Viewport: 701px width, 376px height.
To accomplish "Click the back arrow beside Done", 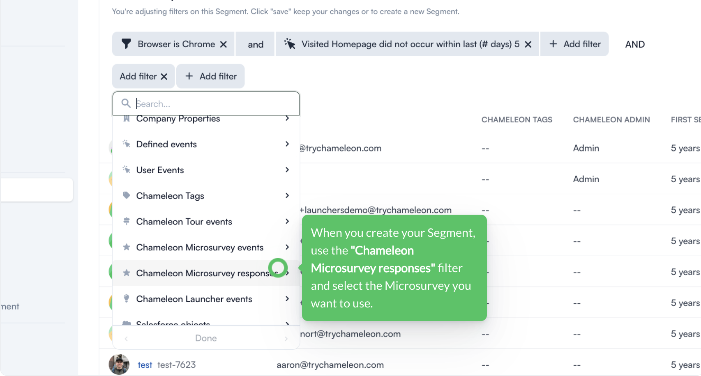I will tap(126, 339).
